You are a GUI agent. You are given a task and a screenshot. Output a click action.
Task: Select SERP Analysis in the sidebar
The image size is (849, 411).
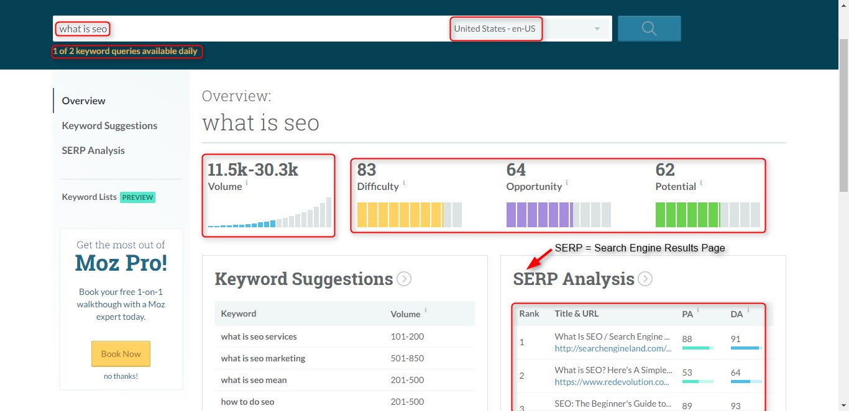point(93,150)
